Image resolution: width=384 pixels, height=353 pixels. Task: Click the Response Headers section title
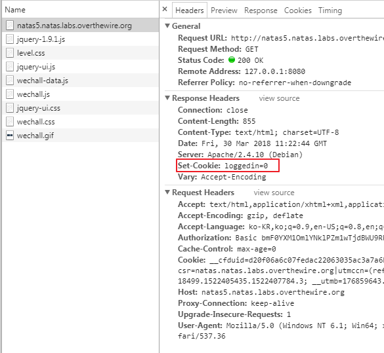click(x=205, y=98)
